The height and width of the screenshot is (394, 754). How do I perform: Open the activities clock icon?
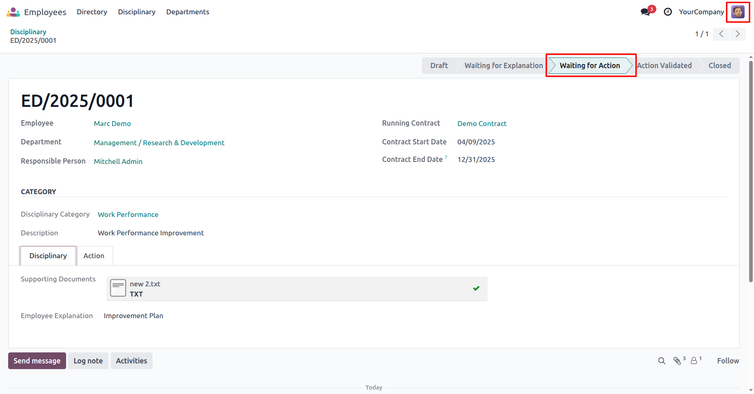click(x=668, y=12)
